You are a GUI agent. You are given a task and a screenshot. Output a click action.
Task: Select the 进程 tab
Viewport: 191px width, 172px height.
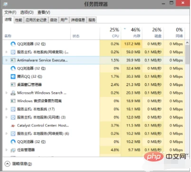click(x=8, y=19)
